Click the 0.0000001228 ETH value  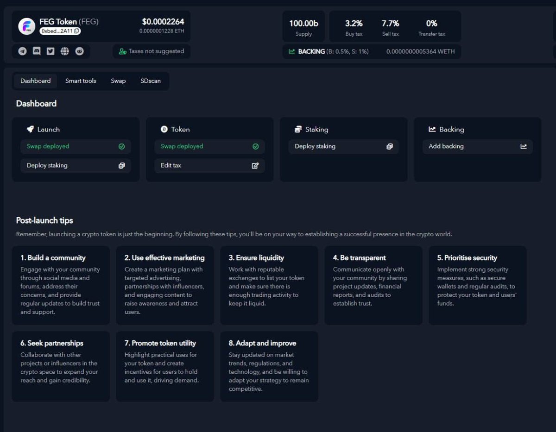click(x=162, y=31)
